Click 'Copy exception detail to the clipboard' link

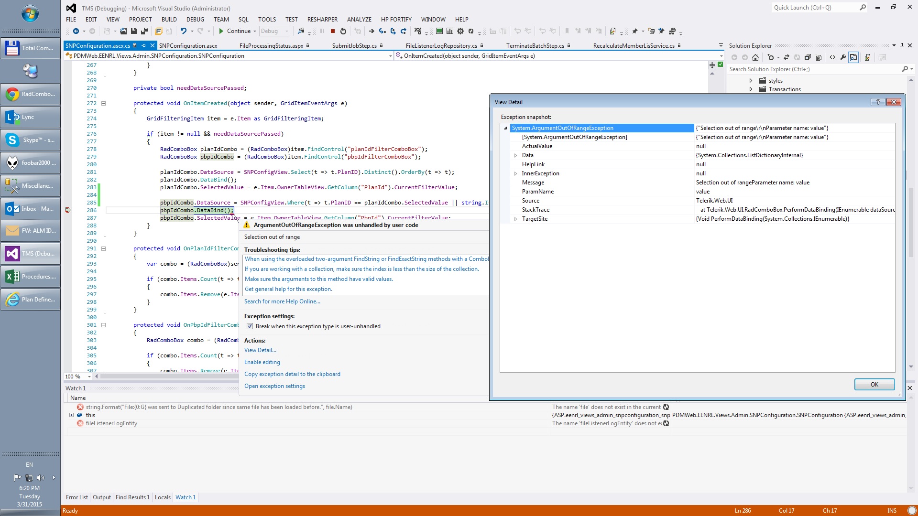coord(292,374)
